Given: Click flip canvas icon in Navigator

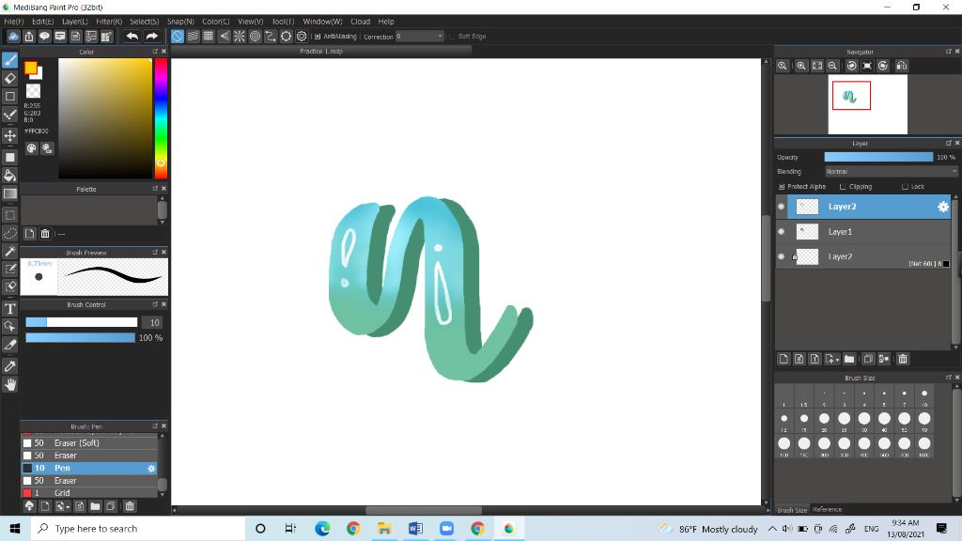Looking at the screenshot, I should 901,66.
